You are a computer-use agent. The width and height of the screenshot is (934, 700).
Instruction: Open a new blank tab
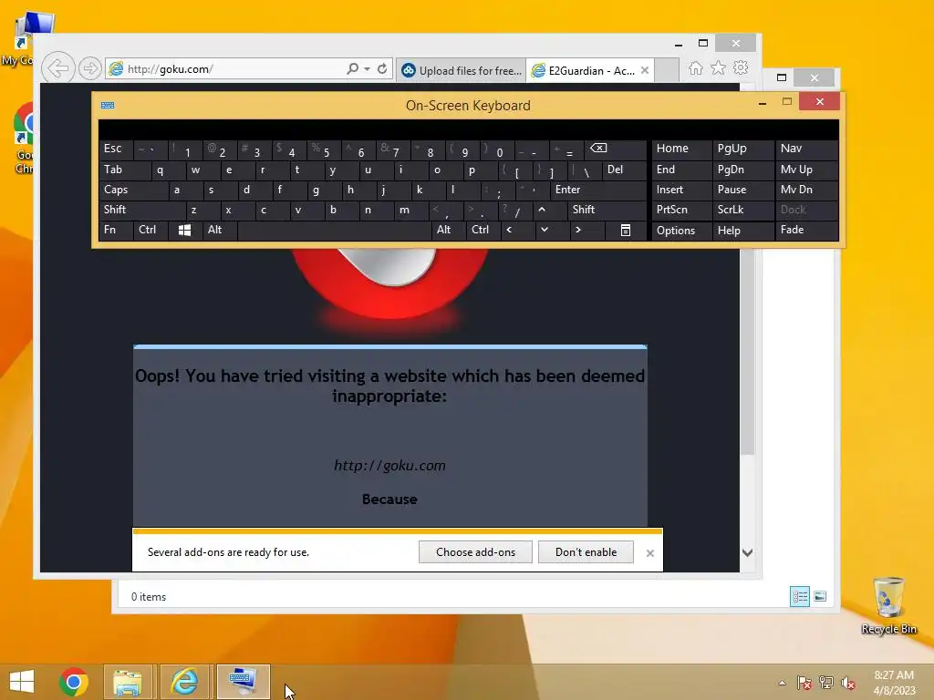click(x=667, y=70)
